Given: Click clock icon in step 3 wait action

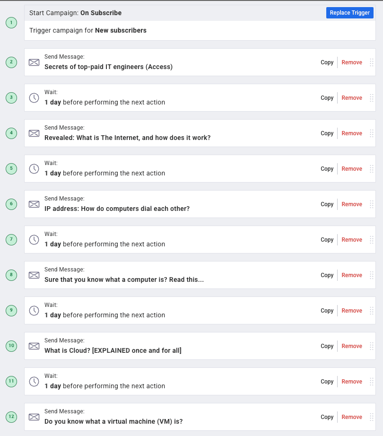Looking at the screenshot, I should coord(34,98).
